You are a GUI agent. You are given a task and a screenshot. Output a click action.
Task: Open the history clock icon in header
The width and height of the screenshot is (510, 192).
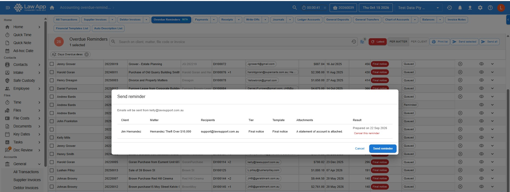tap(449, 8)
